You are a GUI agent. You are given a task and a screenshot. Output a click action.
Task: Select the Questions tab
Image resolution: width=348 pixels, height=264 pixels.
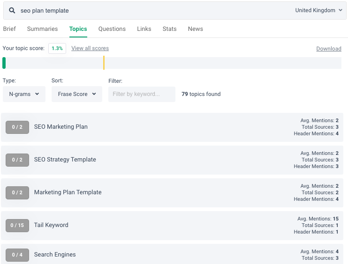pyautogui.click(x=112, y=29)
